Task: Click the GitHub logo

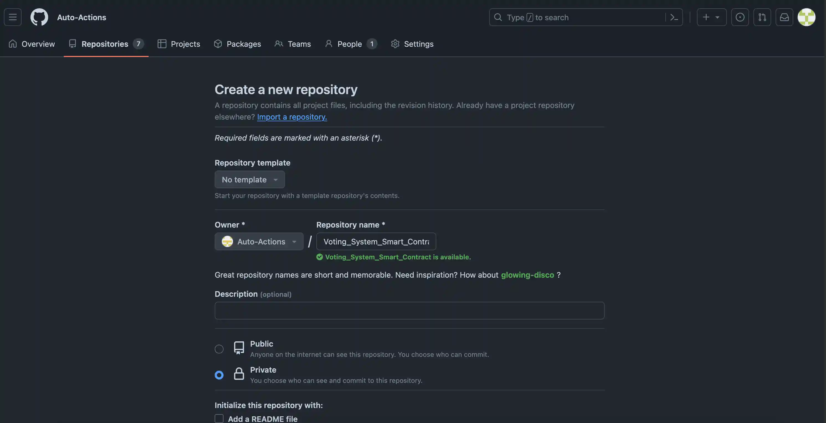Action: pos(39,17)
